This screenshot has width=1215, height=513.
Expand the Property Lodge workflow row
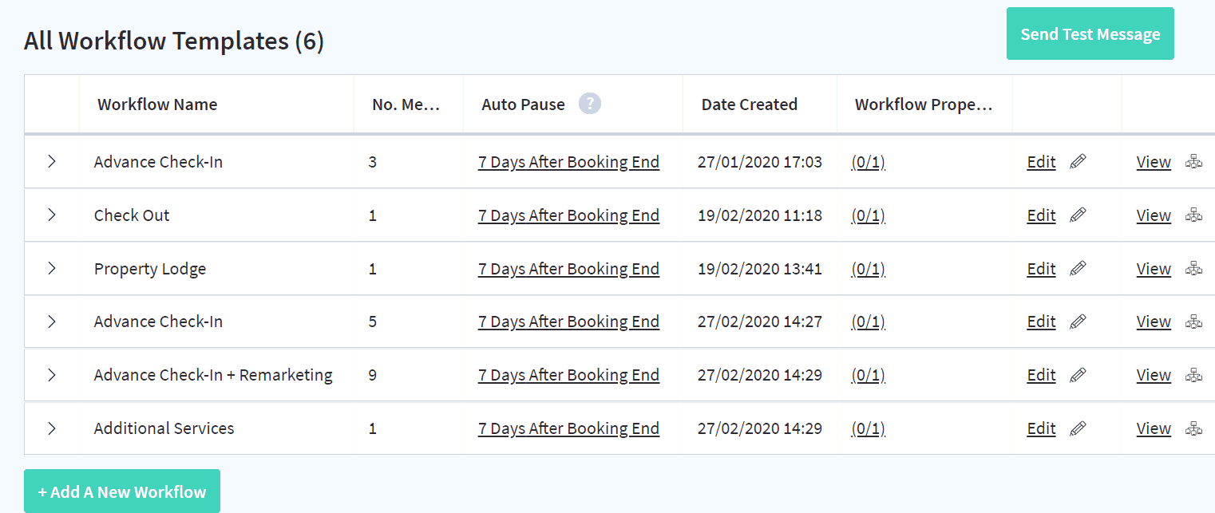coord(52,268)
